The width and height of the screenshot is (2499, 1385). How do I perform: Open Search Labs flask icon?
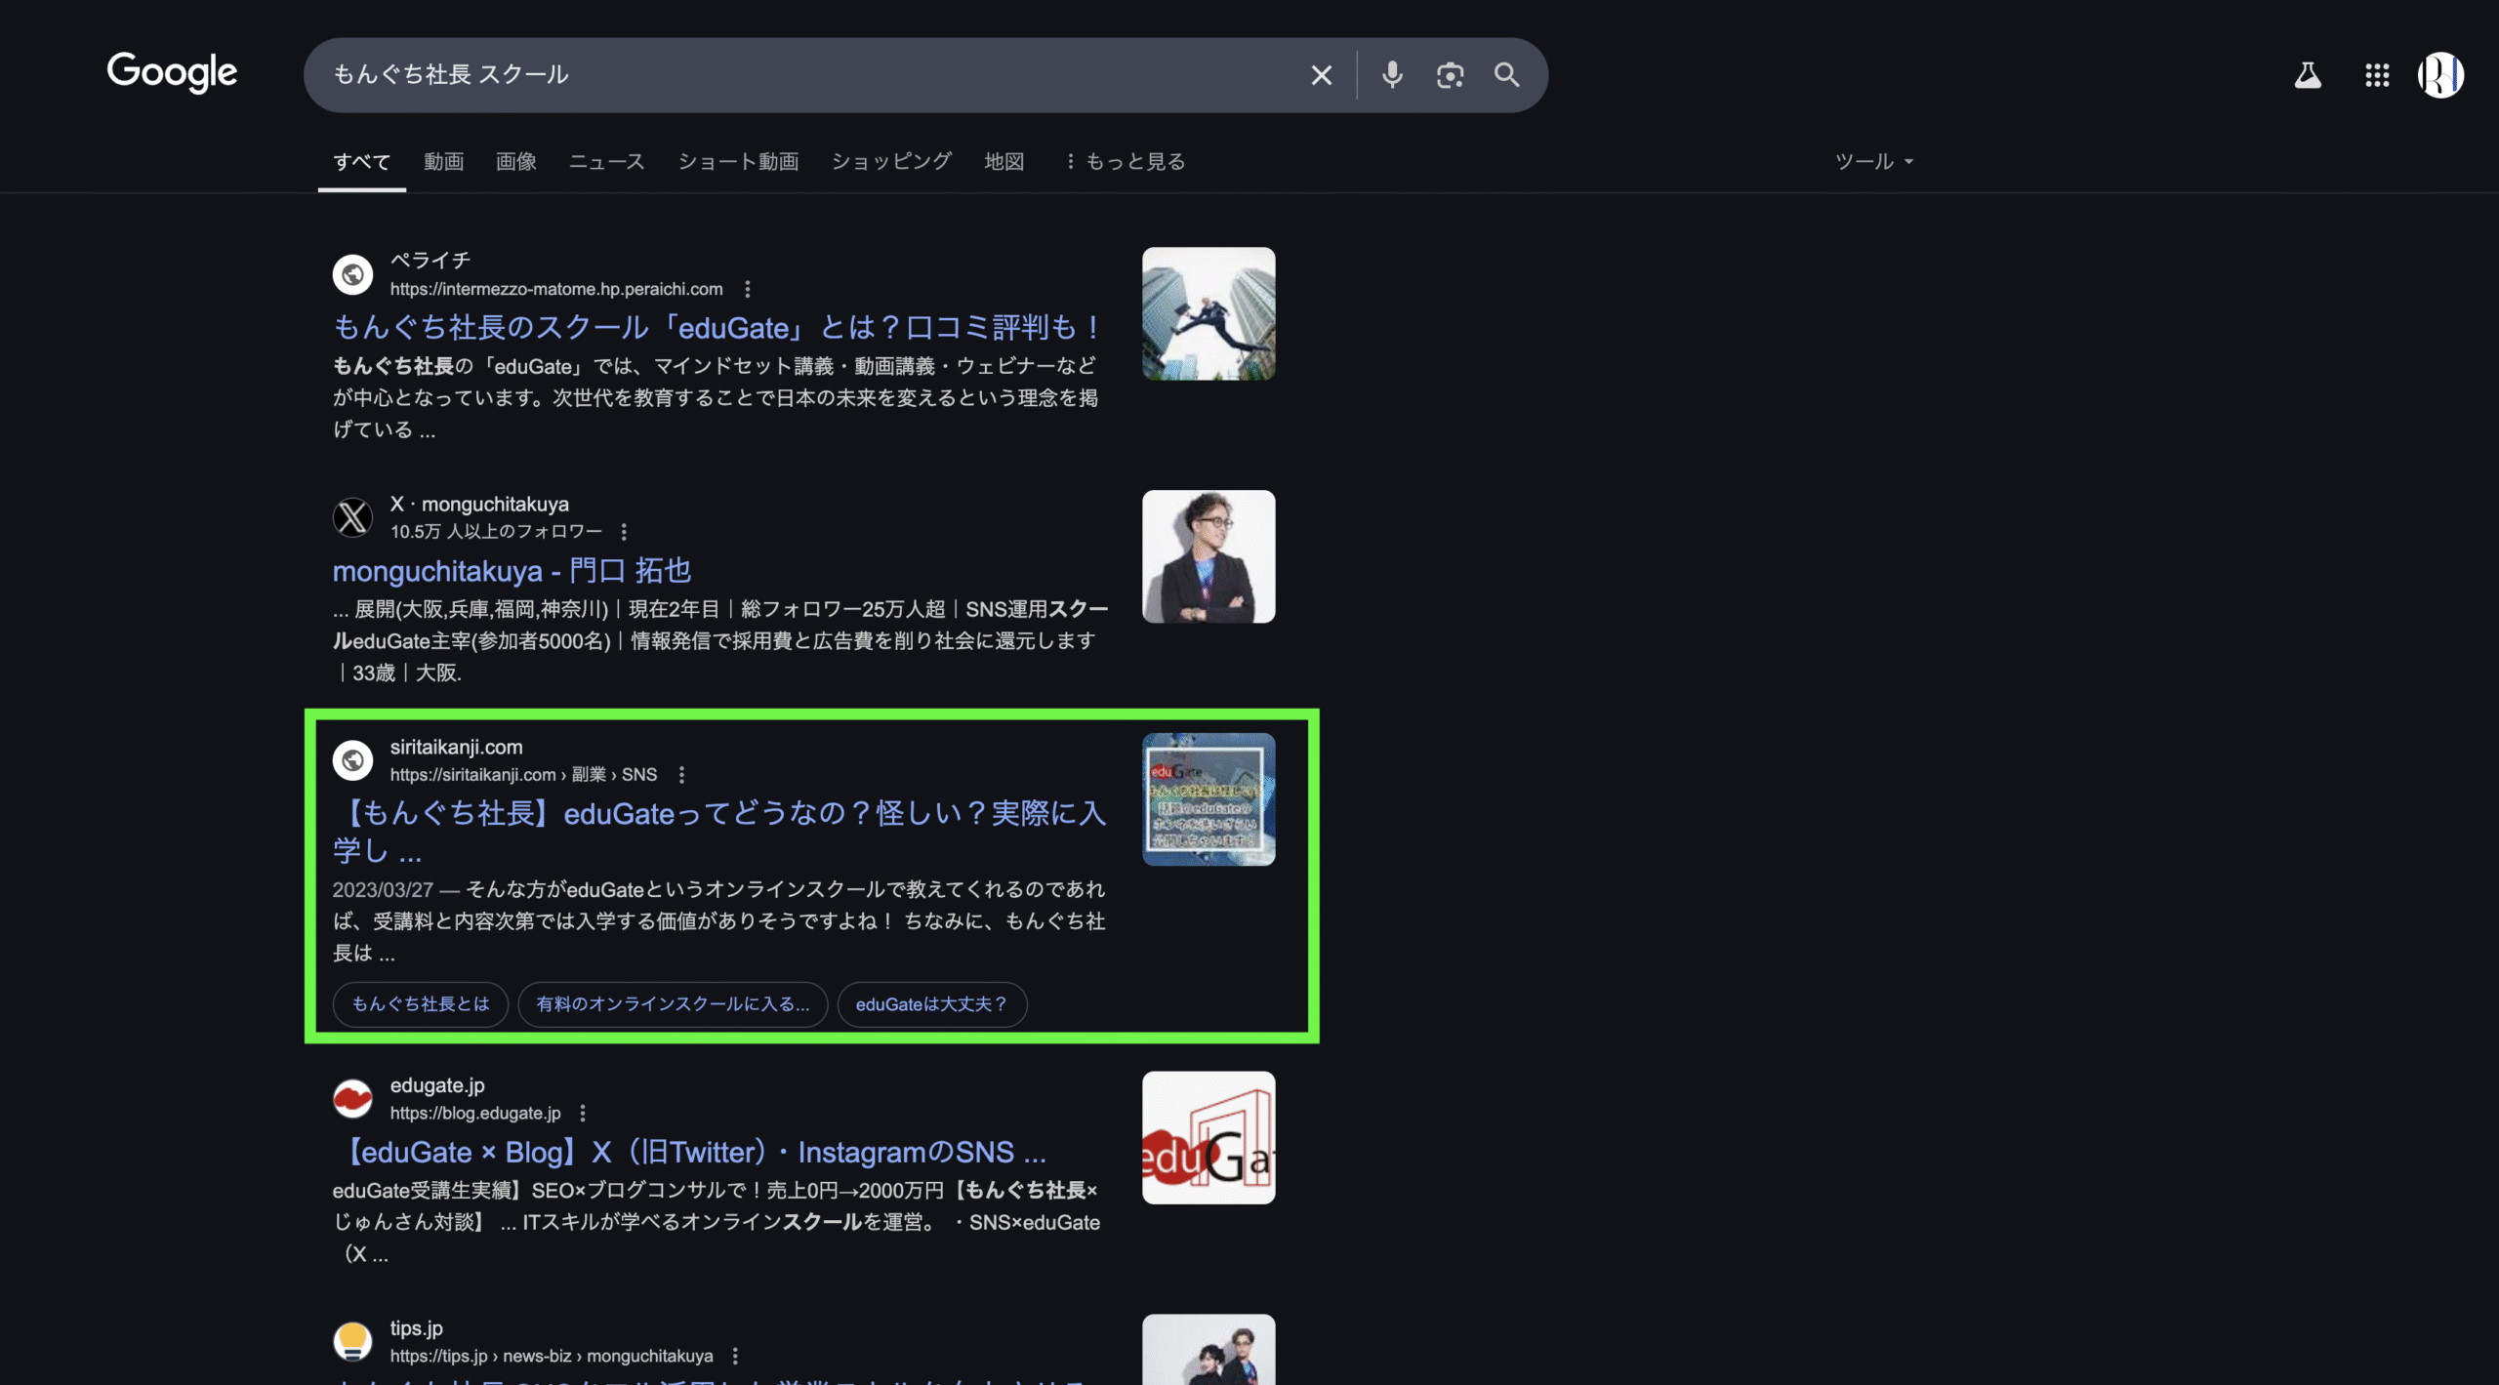coord(2308,75)
